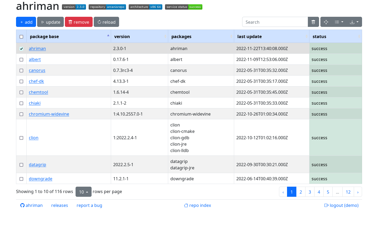
Task: Clear the search field using trash icon
Action: [x=313, y=22]
